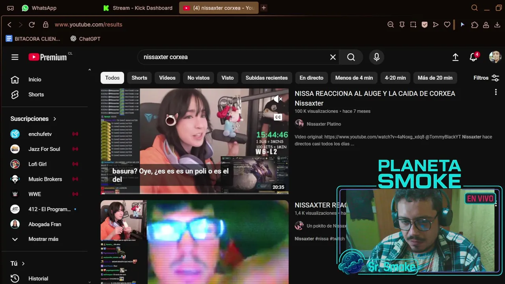Select the Subidas recientes chip
This screenshot has height=284, width=505.
click(267, 78)
